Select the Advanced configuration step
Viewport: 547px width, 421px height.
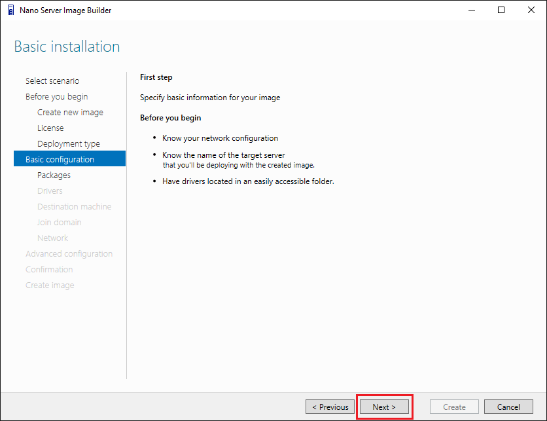pos(69,254)
